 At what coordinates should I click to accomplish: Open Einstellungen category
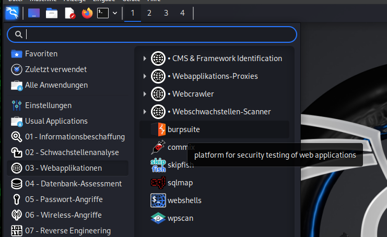tap(67, 105)
